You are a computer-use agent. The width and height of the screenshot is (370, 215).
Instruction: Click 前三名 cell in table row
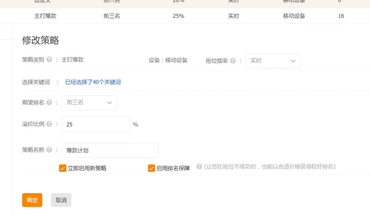tap(112, 16)
